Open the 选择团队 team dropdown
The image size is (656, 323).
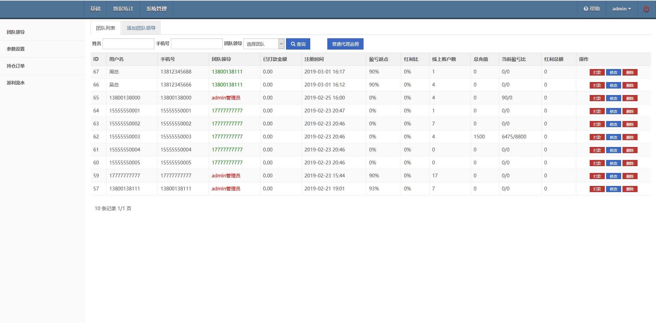coord(263,44)
